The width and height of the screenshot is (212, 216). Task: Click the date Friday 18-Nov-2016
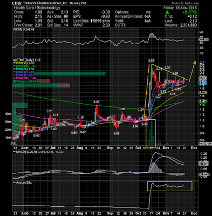[x=180, y=8]
